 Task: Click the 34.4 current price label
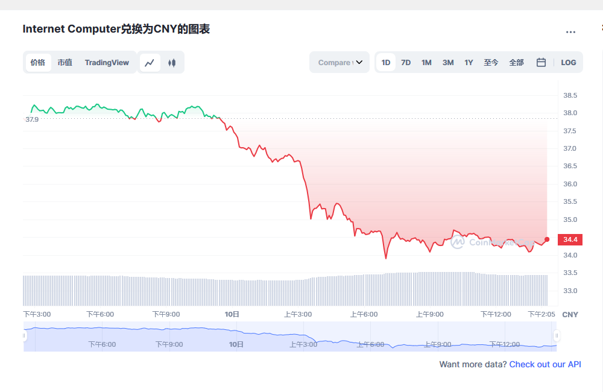[570, 239]
